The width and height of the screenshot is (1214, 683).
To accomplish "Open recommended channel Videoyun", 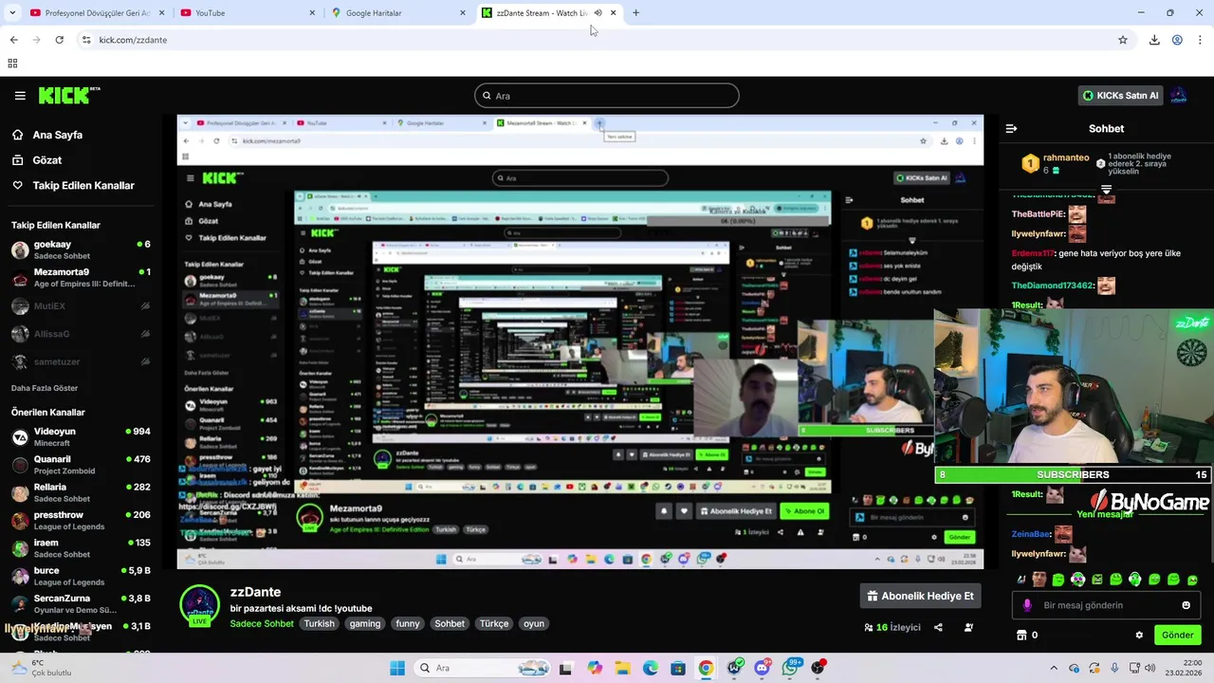I will [x=81, y=437].
